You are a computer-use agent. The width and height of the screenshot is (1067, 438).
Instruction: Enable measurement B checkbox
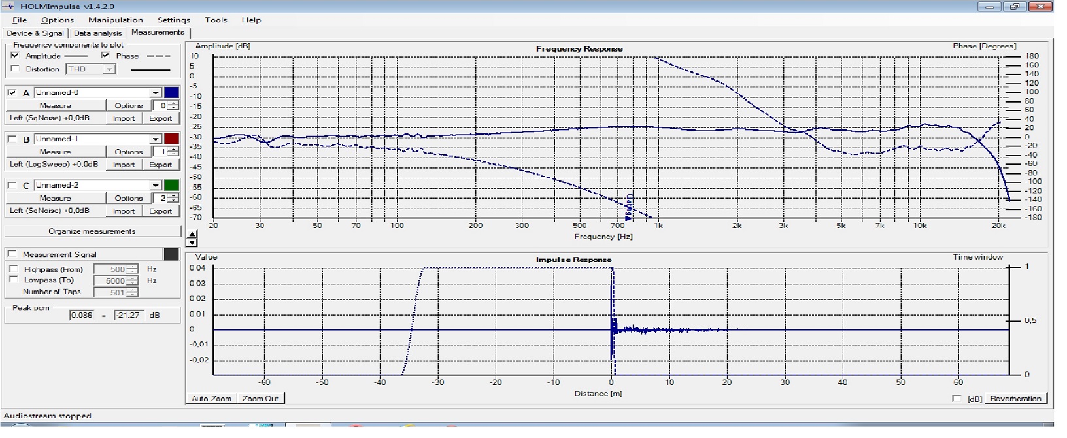[12, 139]
